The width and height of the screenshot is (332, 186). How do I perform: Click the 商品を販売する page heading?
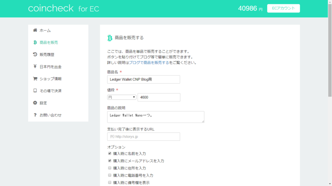click(129, 38)
